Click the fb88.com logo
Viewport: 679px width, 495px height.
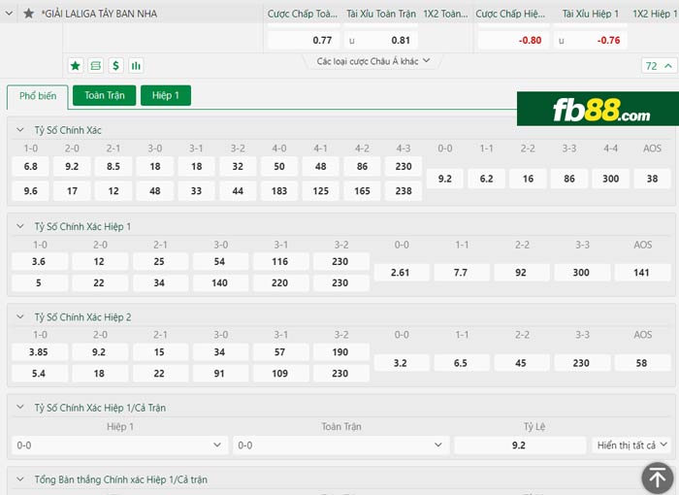click(597, 111)
